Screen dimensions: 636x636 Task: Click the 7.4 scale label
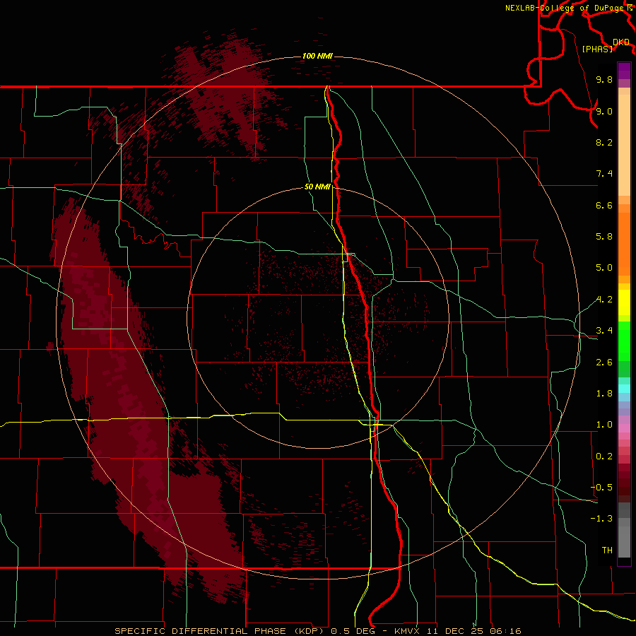pos(604,174)
